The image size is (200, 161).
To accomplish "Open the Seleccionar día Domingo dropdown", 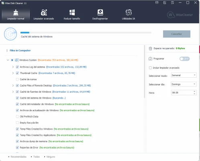I will coord(184,84).
